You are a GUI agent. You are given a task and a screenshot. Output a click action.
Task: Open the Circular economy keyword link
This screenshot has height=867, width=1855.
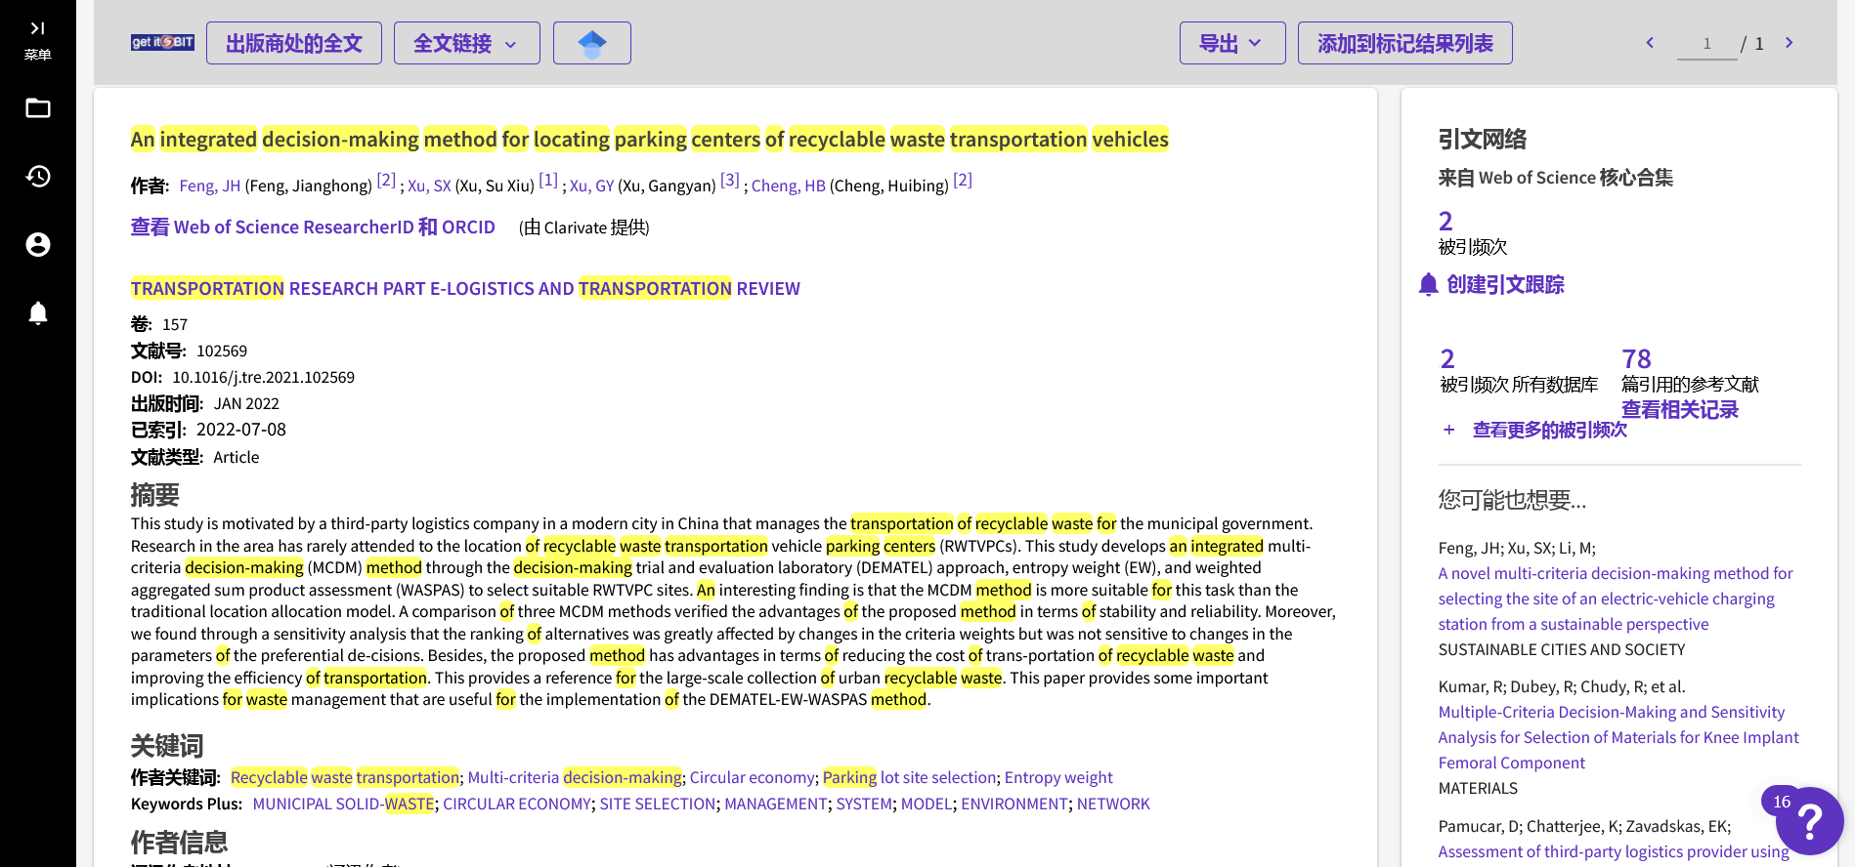click(x=752, y=777)
